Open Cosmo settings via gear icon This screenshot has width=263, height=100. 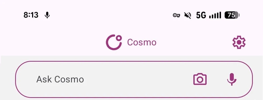tap(239, 42)
